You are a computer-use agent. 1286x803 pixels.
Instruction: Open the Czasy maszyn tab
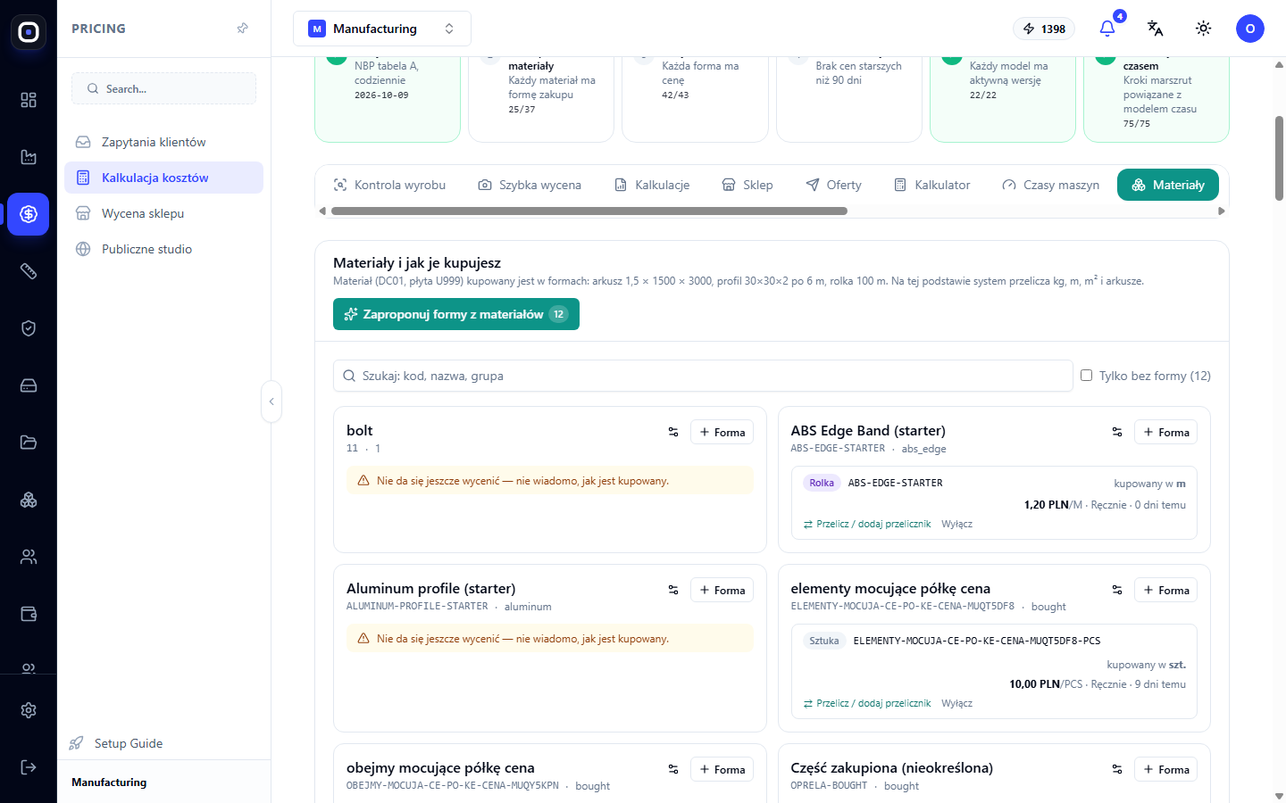tap(1051, 185)
